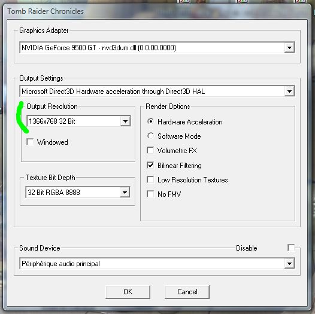
Task: Enable the No FMV checkbox
Action: pos(150,194)
